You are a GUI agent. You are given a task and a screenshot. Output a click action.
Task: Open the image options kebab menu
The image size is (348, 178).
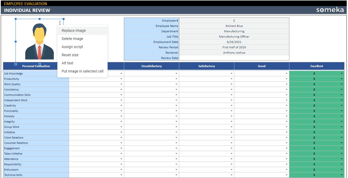pos(60,23)
